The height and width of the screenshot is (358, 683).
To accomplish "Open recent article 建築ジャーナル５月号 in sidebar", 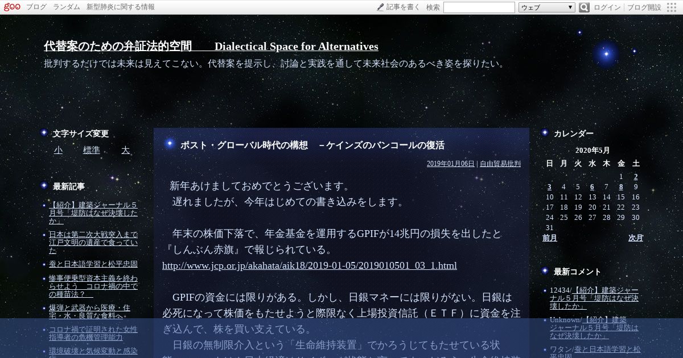I will click(x=93, y=213).
